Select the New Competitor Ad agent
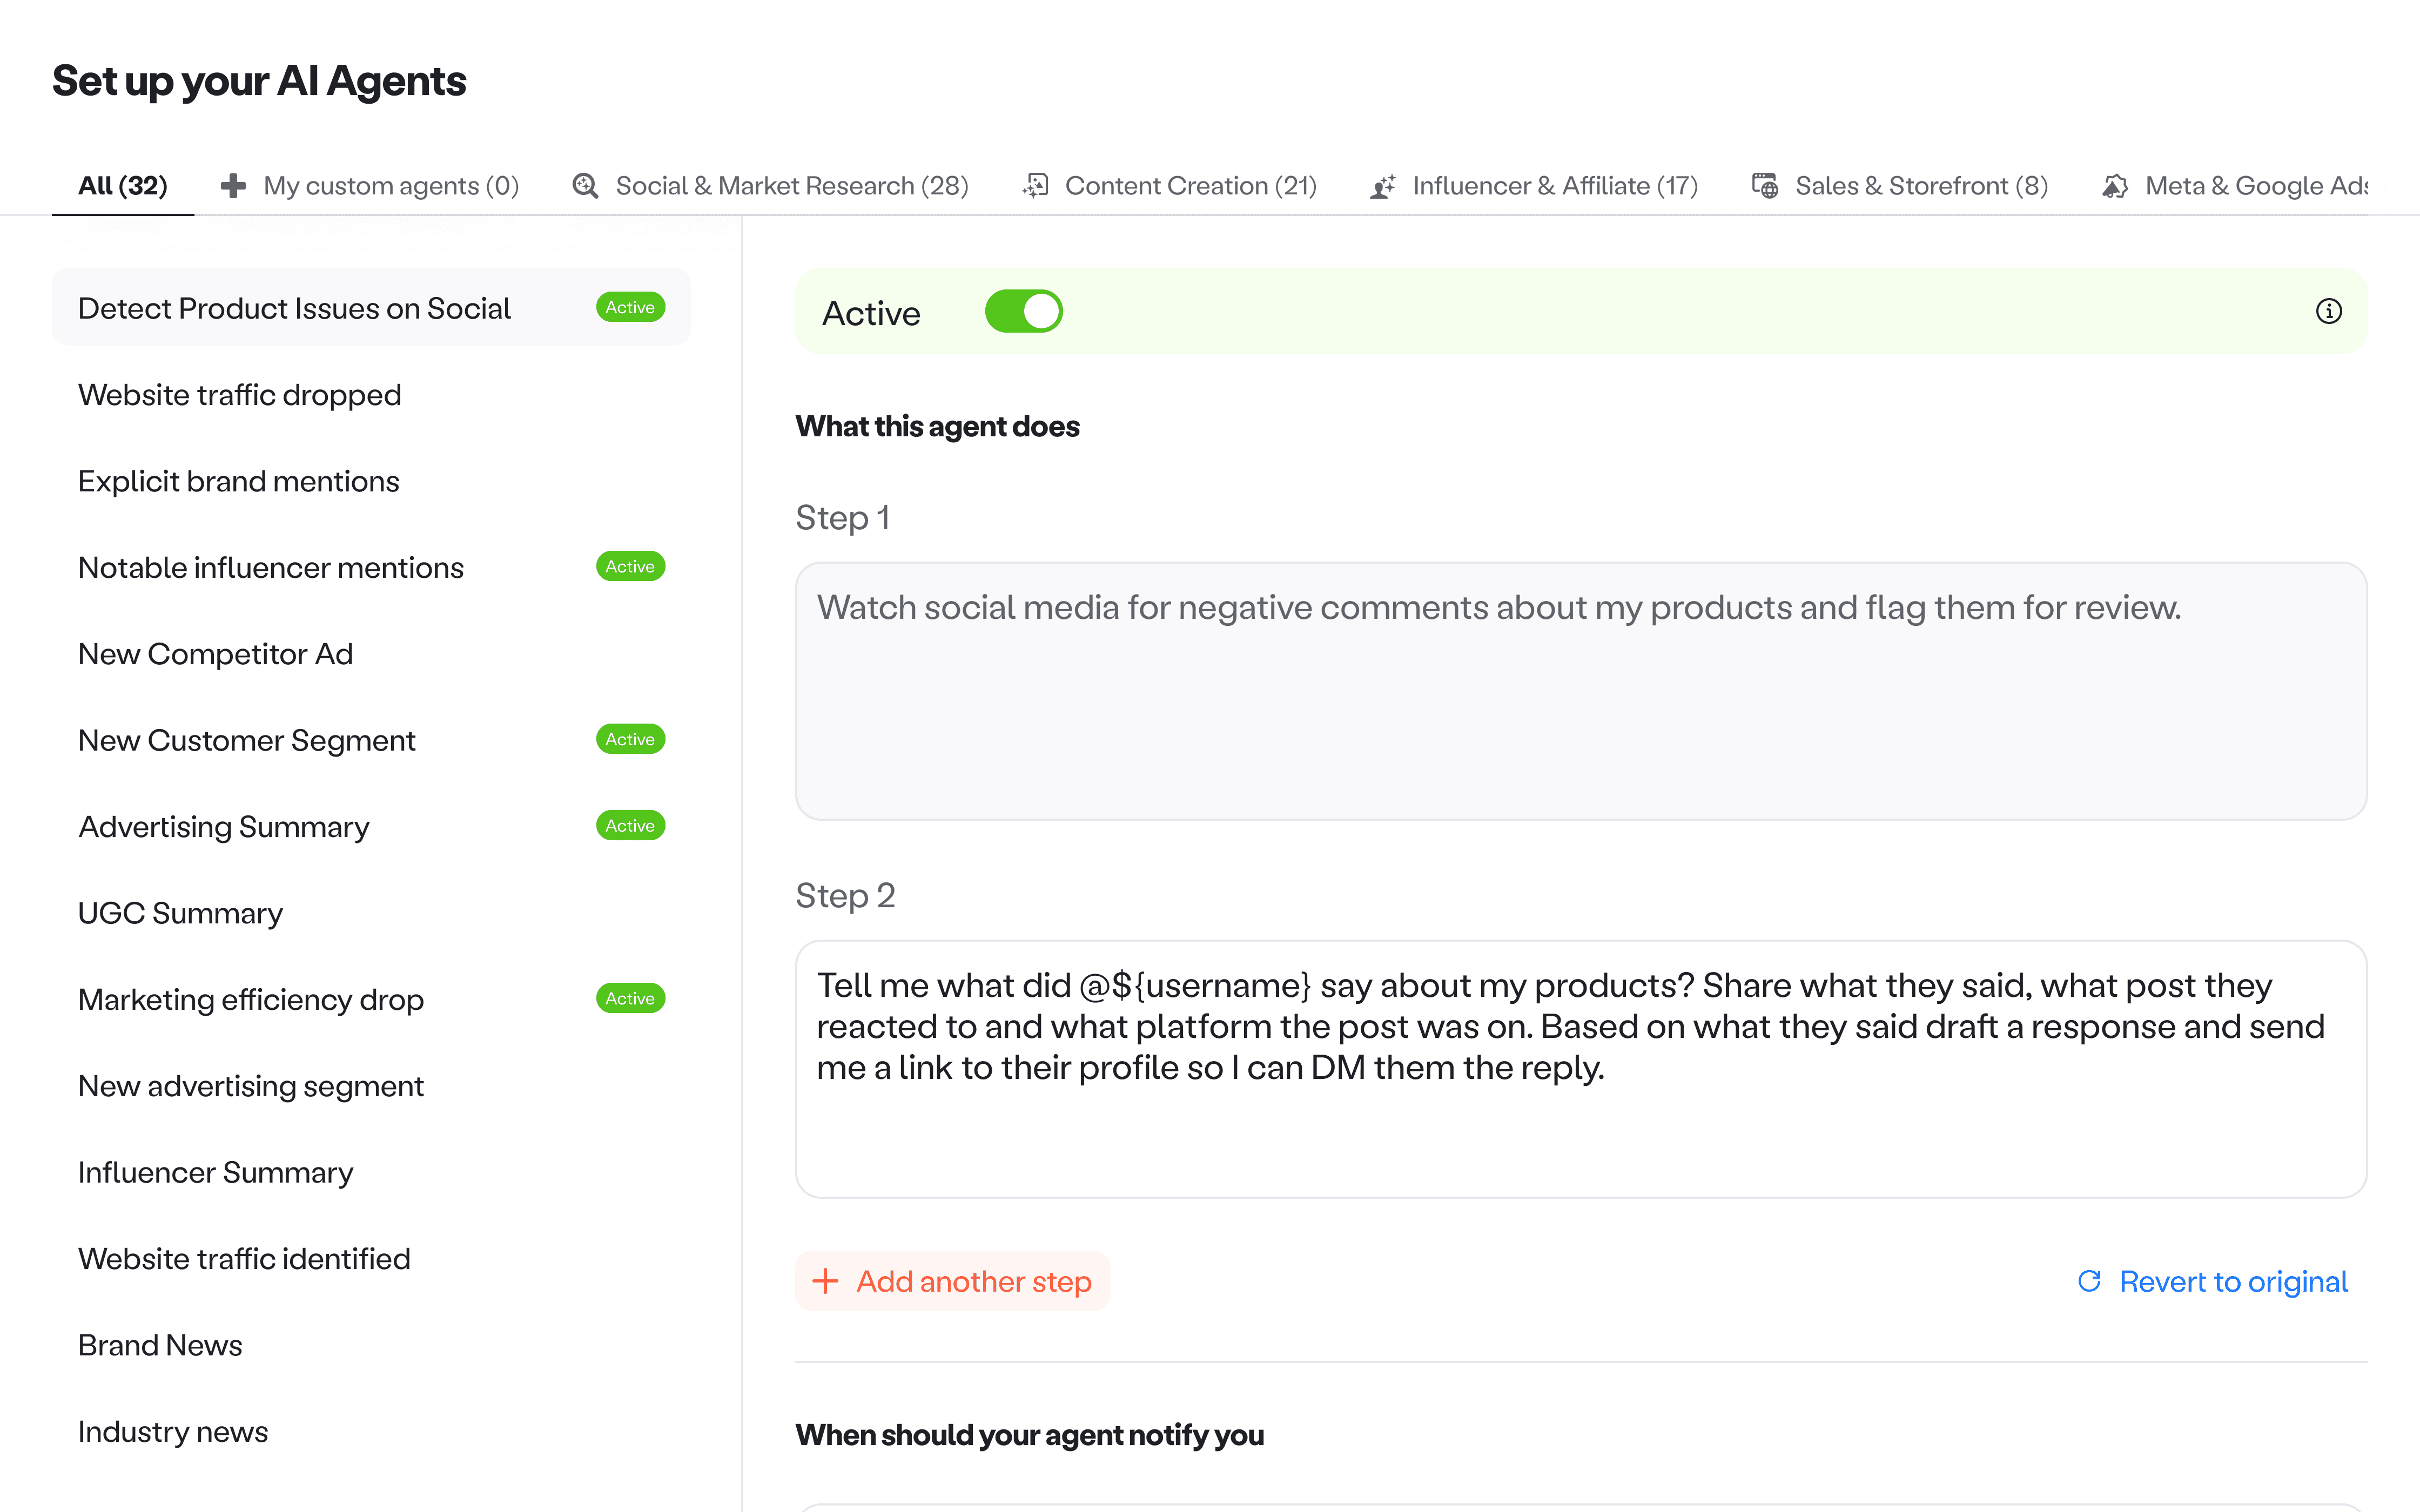This screenshot has height=1512, width=2420. (x=216, y=654)
